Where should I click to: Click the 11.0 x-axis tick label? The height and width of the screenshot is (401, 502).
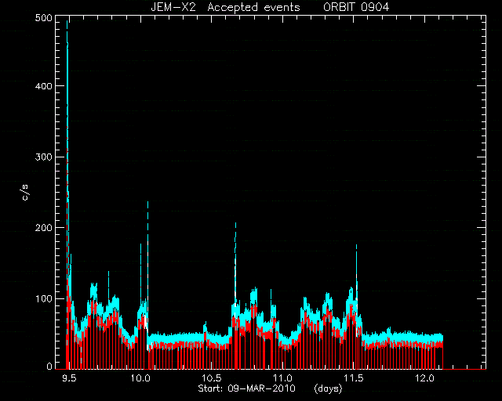282,378
